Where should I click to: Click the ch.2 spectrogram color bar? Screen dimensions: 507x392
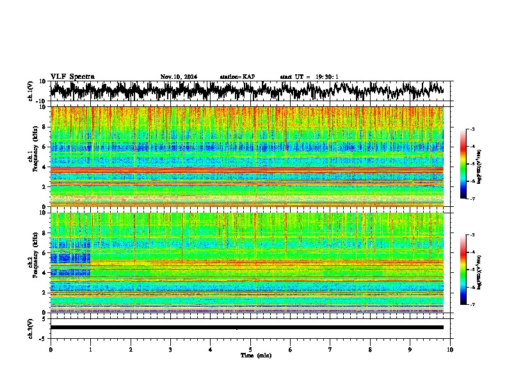coord(463,270)
